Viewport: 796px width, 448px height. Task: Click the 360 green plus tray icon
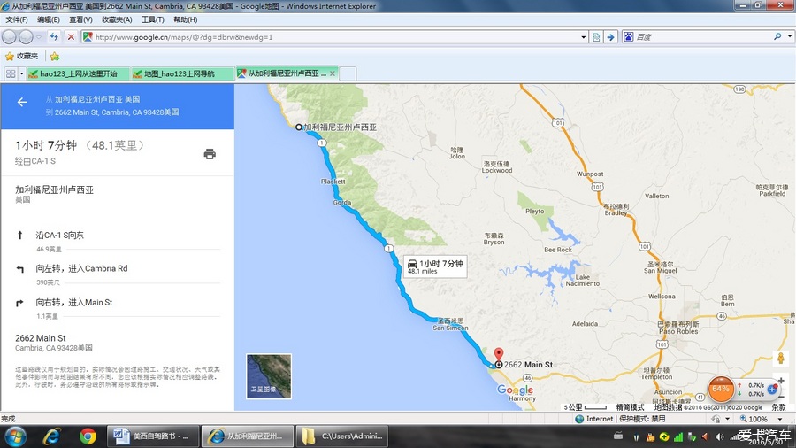664,436
